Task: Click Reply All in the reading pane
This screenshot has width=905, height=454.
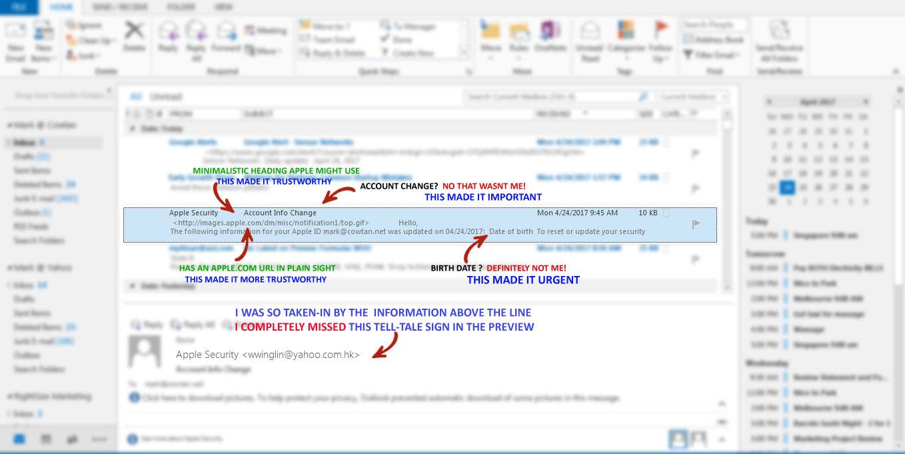Action: tap(192, 325)
